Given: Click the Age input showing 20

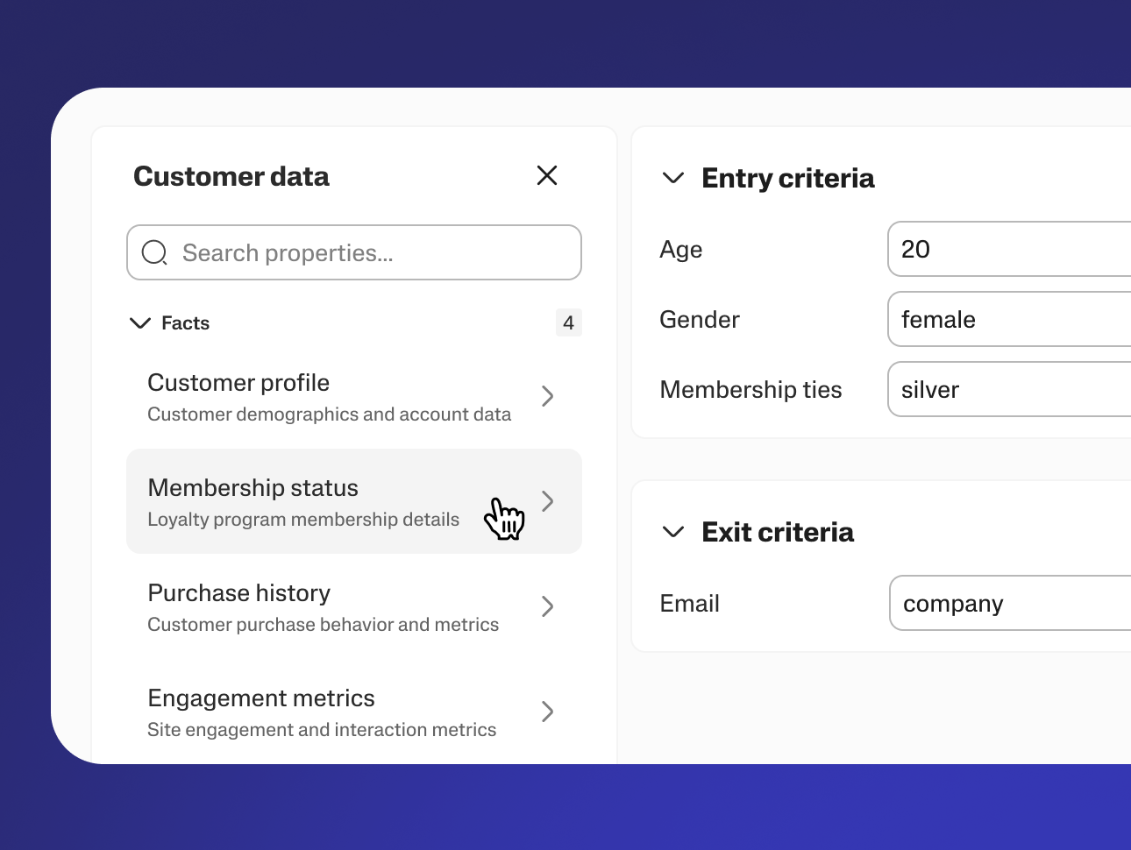Looking at the screenshot, I should click(x=1008, y=249).
